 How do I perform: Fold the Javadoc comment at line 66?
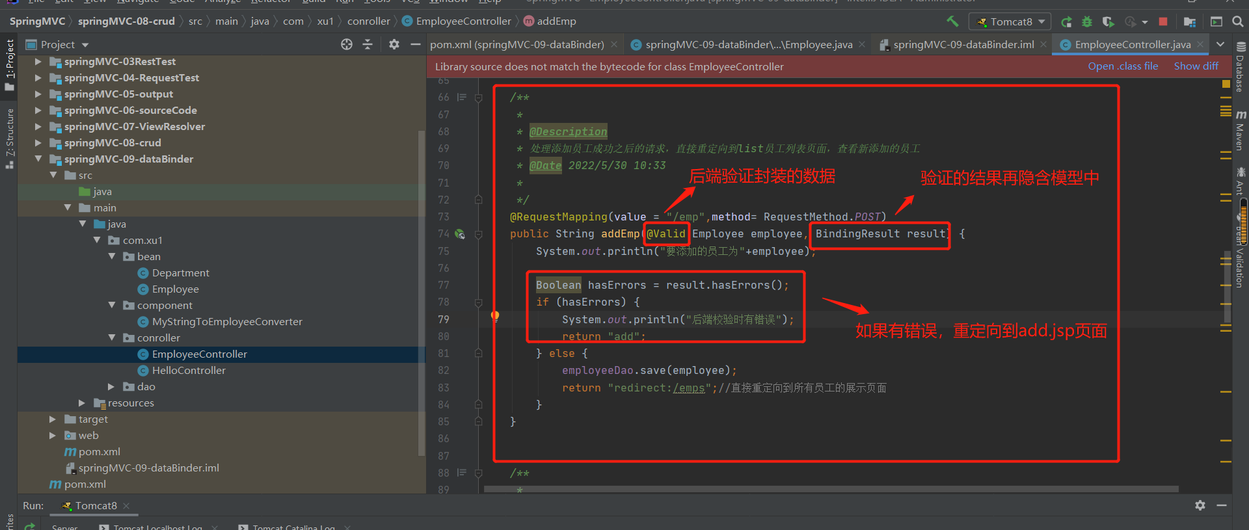[479, 98]
